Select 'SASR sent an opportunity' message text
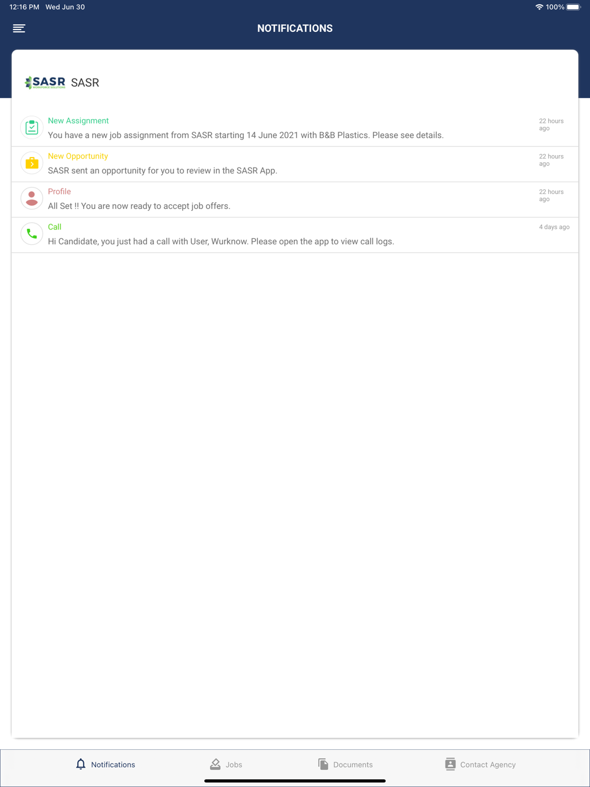 click(x=162, y=170)
